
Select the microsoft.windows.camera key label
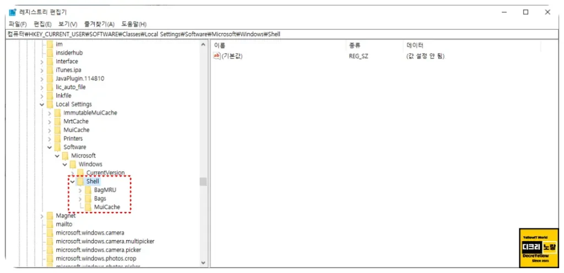point(90,233)
